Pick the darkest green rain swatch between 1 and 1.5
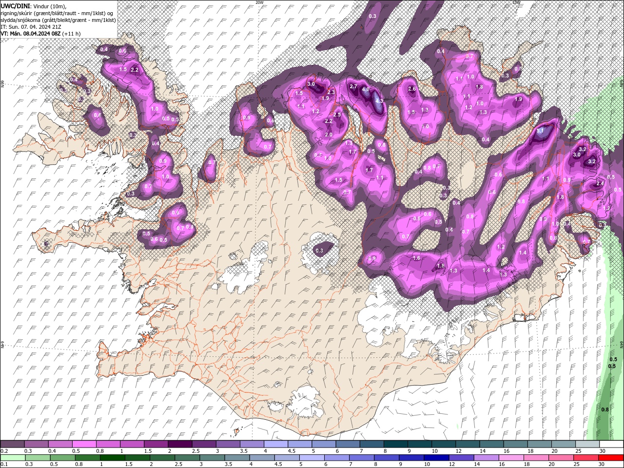The width and height of the screenshot is (624, 468). pyautogui.click(x=112, y=458)
